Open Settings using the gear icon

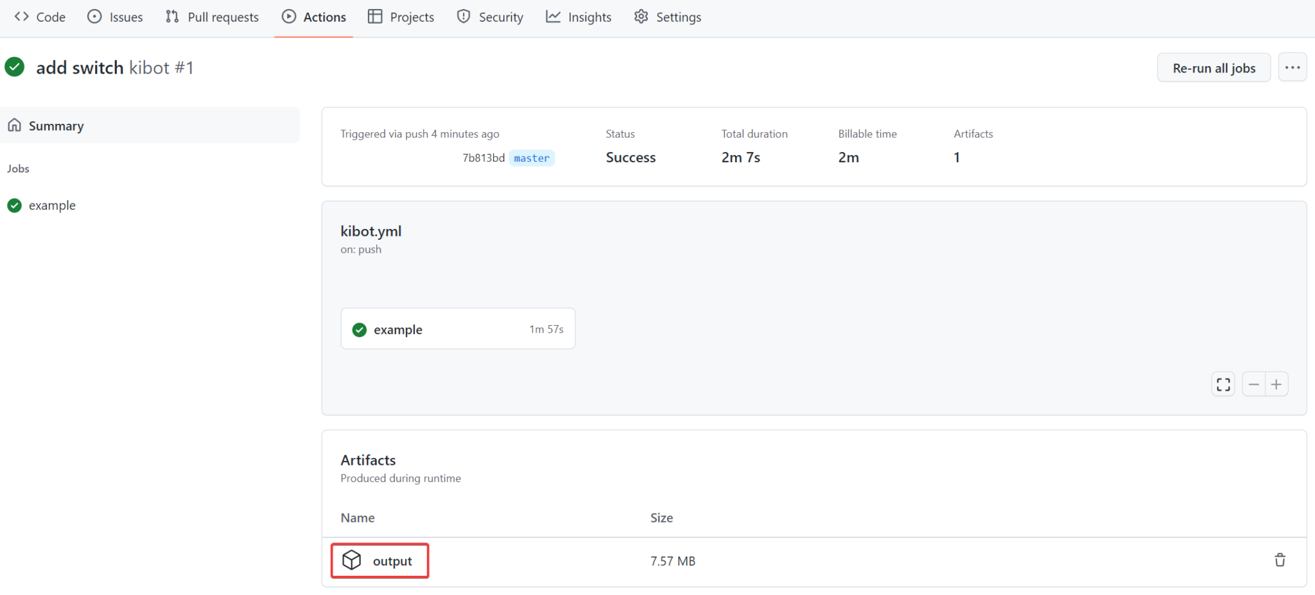[640, 17]
